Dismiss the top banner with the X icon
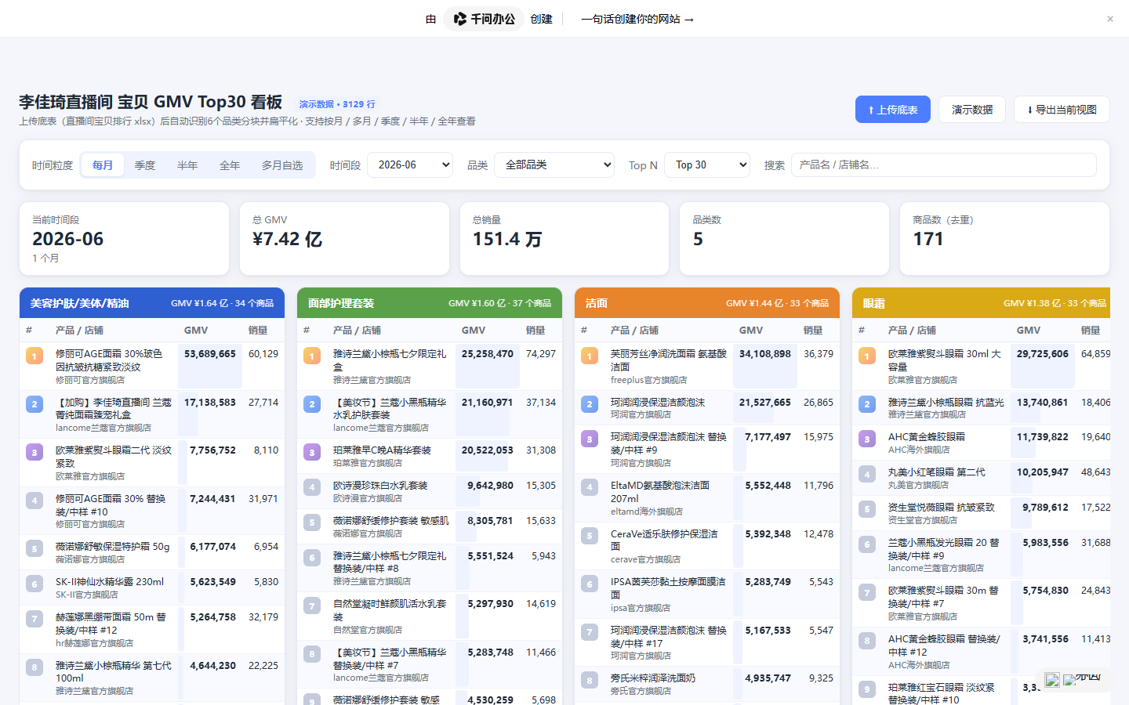 [x=1110, y=19]
